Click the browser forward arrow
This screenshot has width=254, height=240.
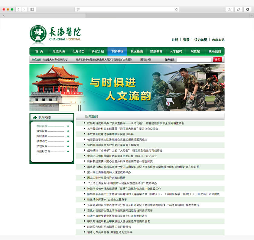[x=23, y=9]
